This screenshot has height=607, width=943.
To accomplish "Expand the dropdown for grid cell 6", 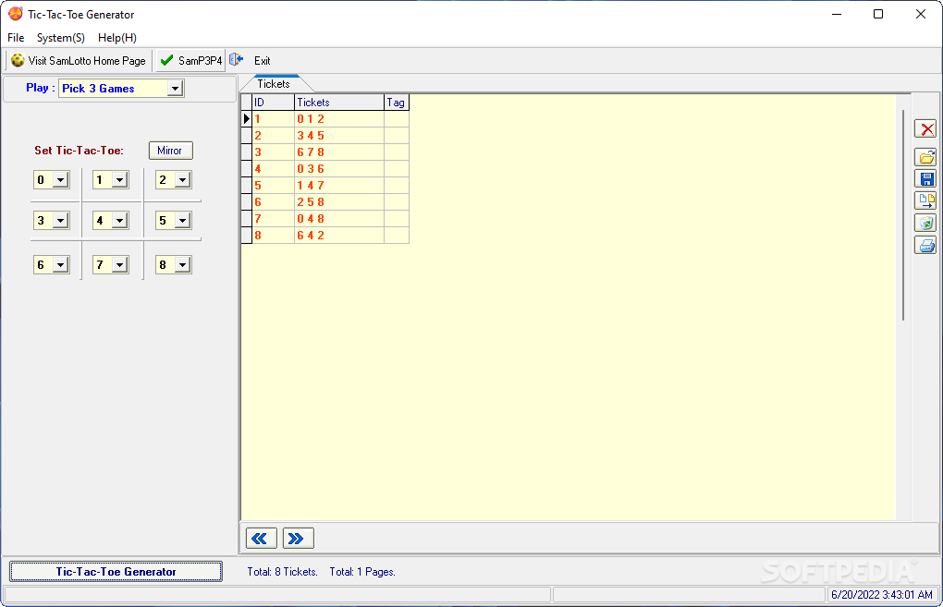I will (x=60, y=265).
